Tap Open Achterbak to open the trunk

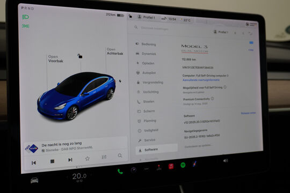115,51
